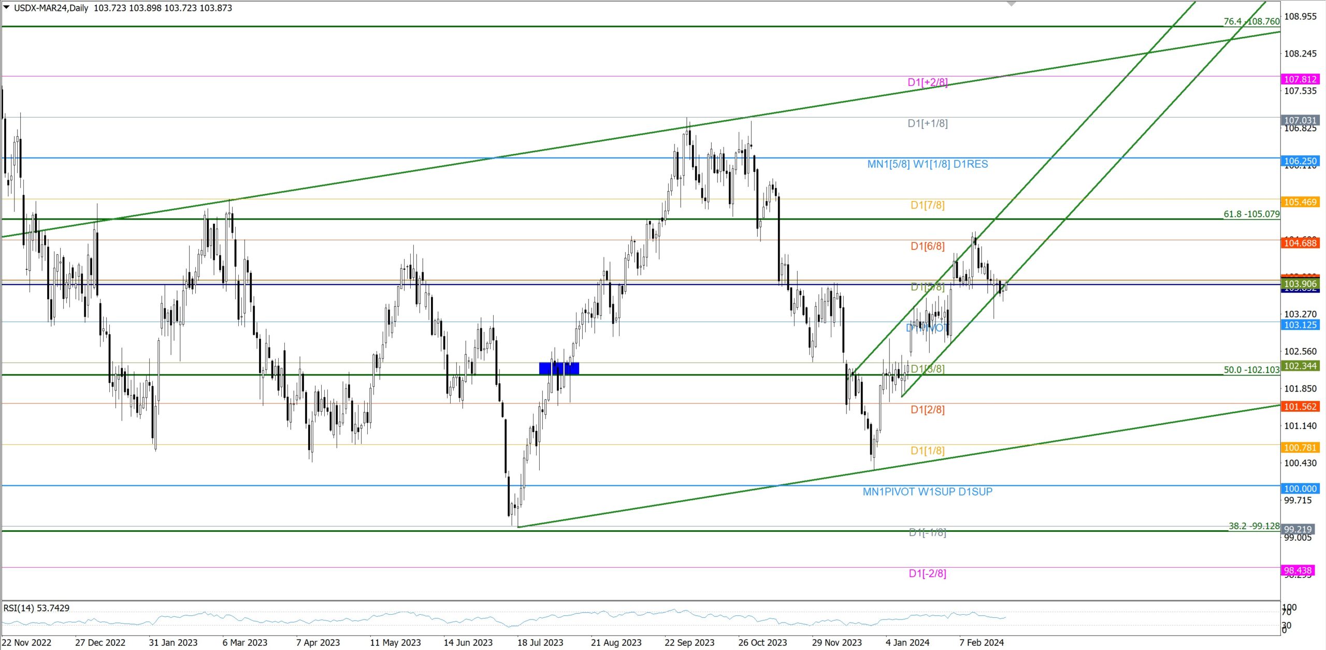Click the orange 105.469 price tag
Image resolution: width=1326 pixels, height=650 pixels.
[1300, 202]
